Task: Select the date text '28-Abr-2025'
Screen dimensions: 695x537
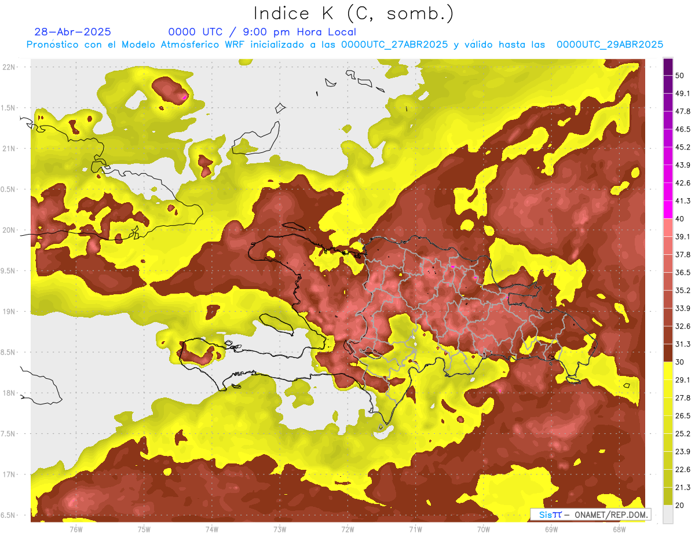Action: coord(73,32)
